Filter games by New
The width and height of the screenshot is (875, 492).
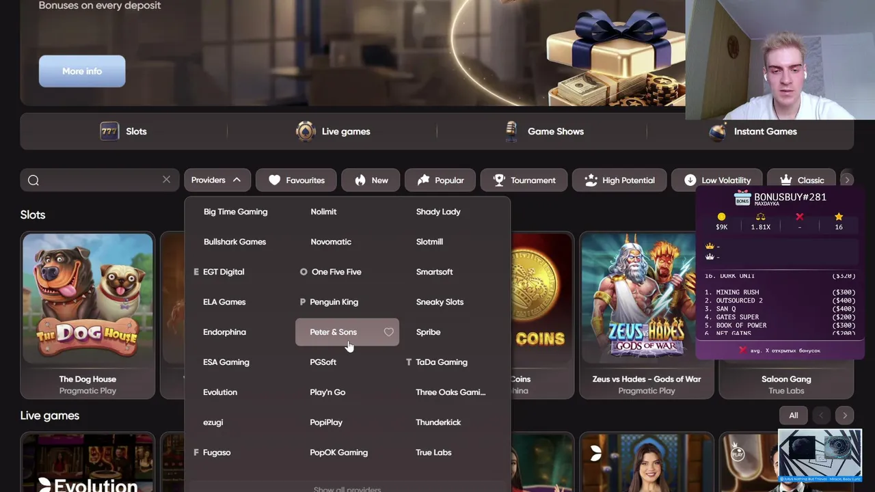tap(371, 180)
